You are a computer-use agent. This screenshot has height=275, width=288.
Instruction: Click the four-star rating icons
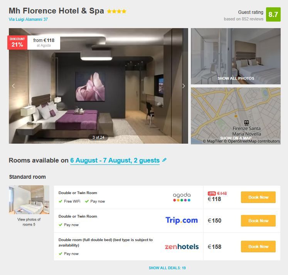click(117, 12)
